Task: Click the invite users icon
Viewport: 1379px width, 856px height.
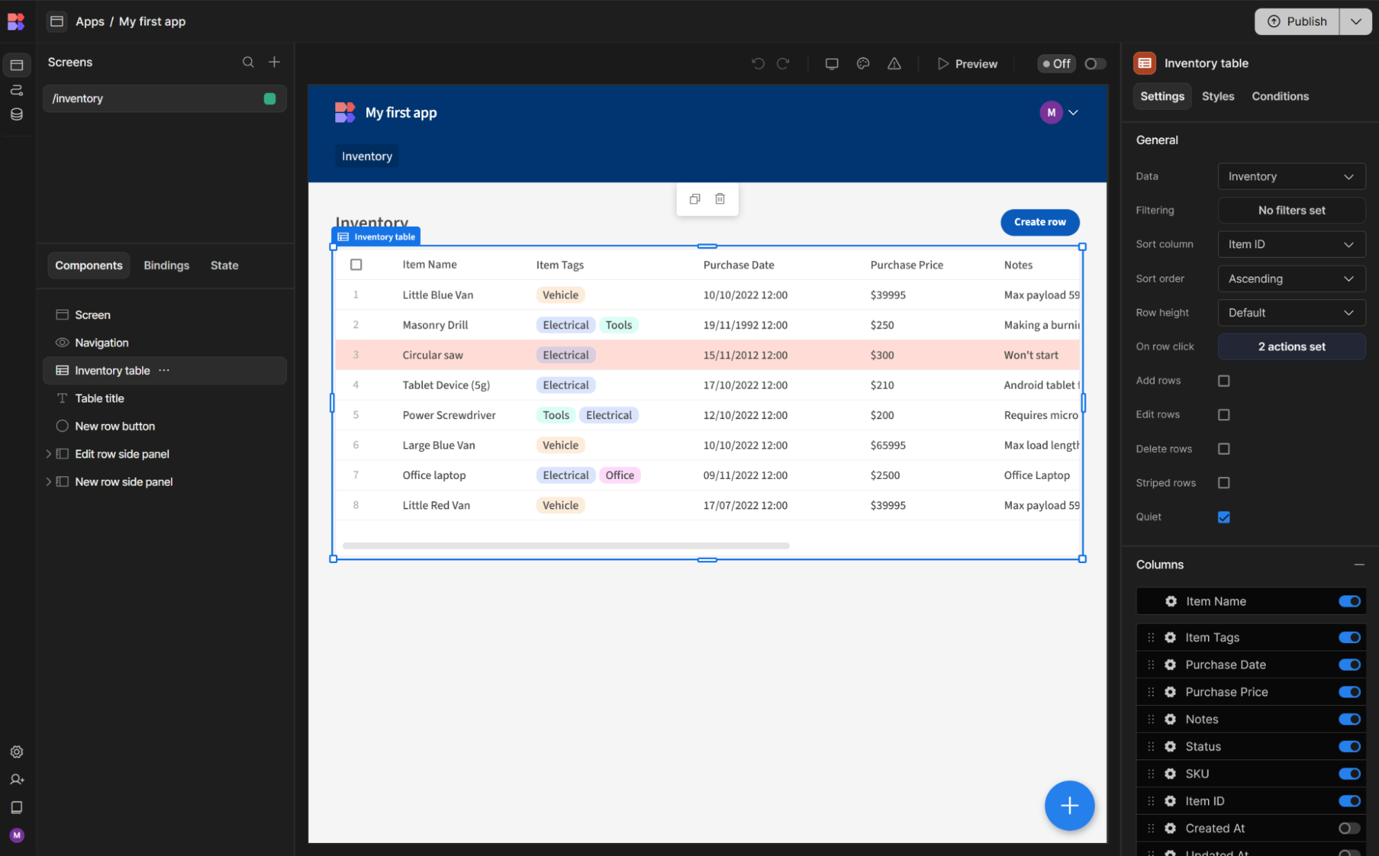Action: (x=17, y=779)
